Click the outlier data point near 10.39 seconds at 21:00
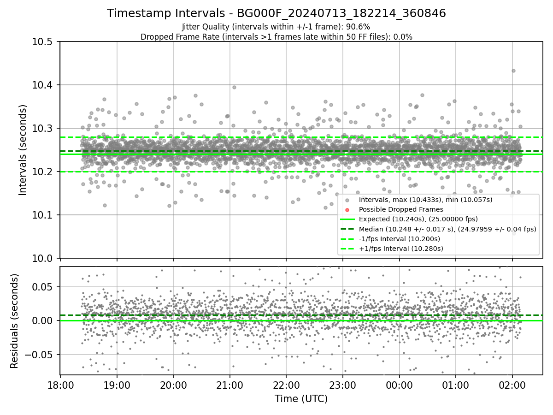This screenshot has height=415, width=553. (234, 87)
